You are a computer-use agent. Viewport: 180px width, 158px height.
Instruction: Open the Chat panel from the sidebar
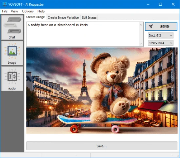tap(12, 27)
